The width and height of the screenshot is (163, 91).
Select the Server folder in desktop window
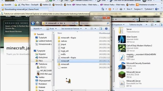tap(129, 30)
